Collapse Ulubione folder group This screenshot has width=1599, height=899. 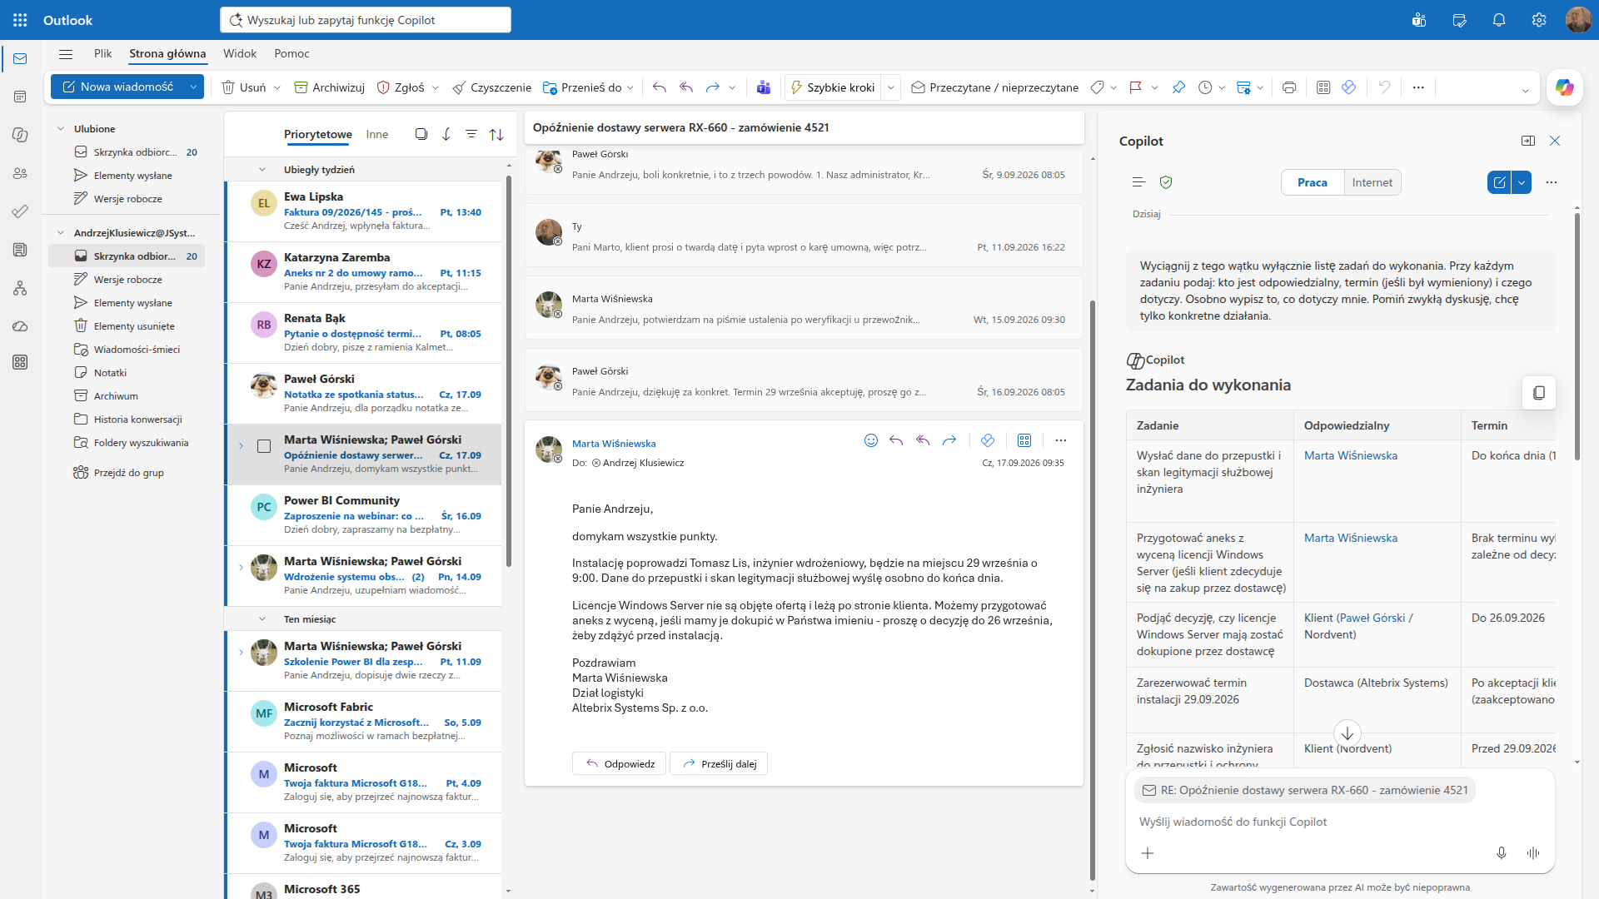pyautogui.click(x=61, y=129)
